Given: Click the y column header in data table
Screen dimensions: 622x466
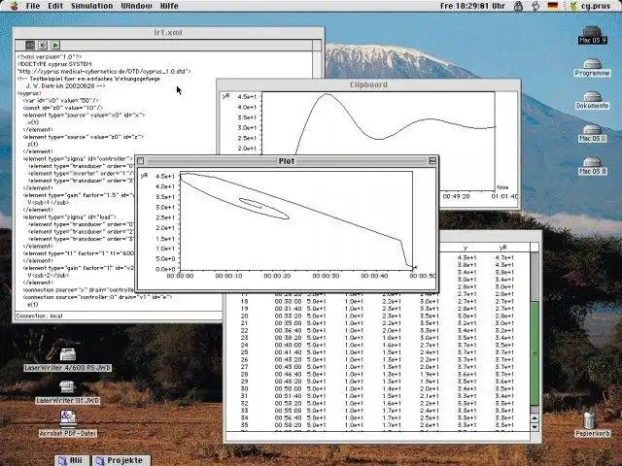Looking at the screenshot, I should [466, 248].
